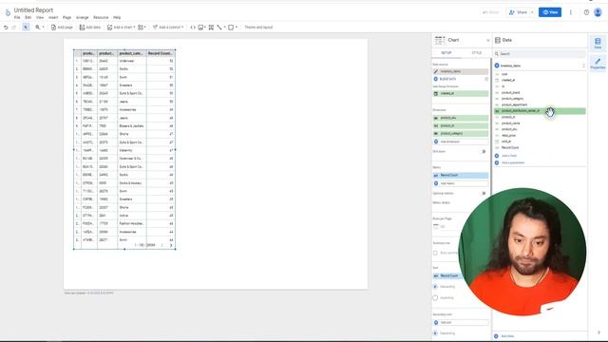Open Help via the question mark icon
The width and height of the screenshot is (608, 342).
586,12
